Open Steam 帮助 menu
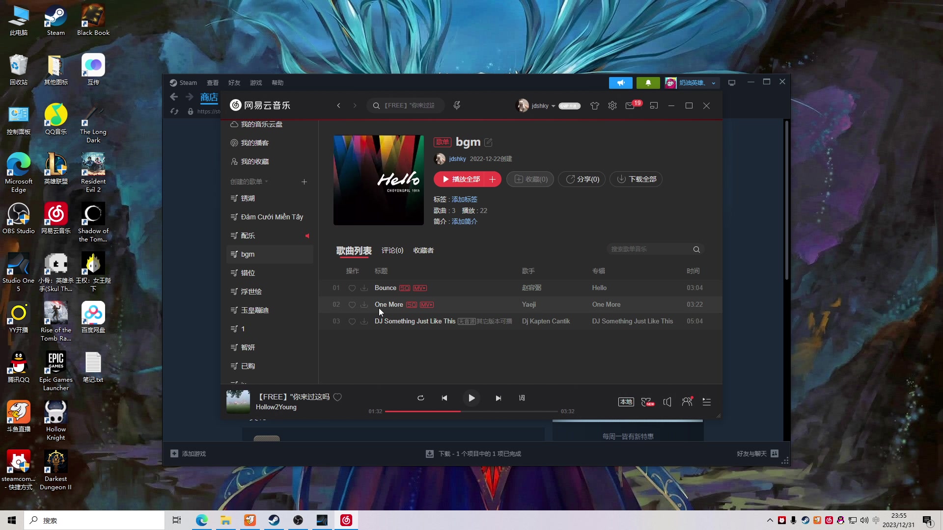Viewport: 943px width, 530px height. click(277, 83)
